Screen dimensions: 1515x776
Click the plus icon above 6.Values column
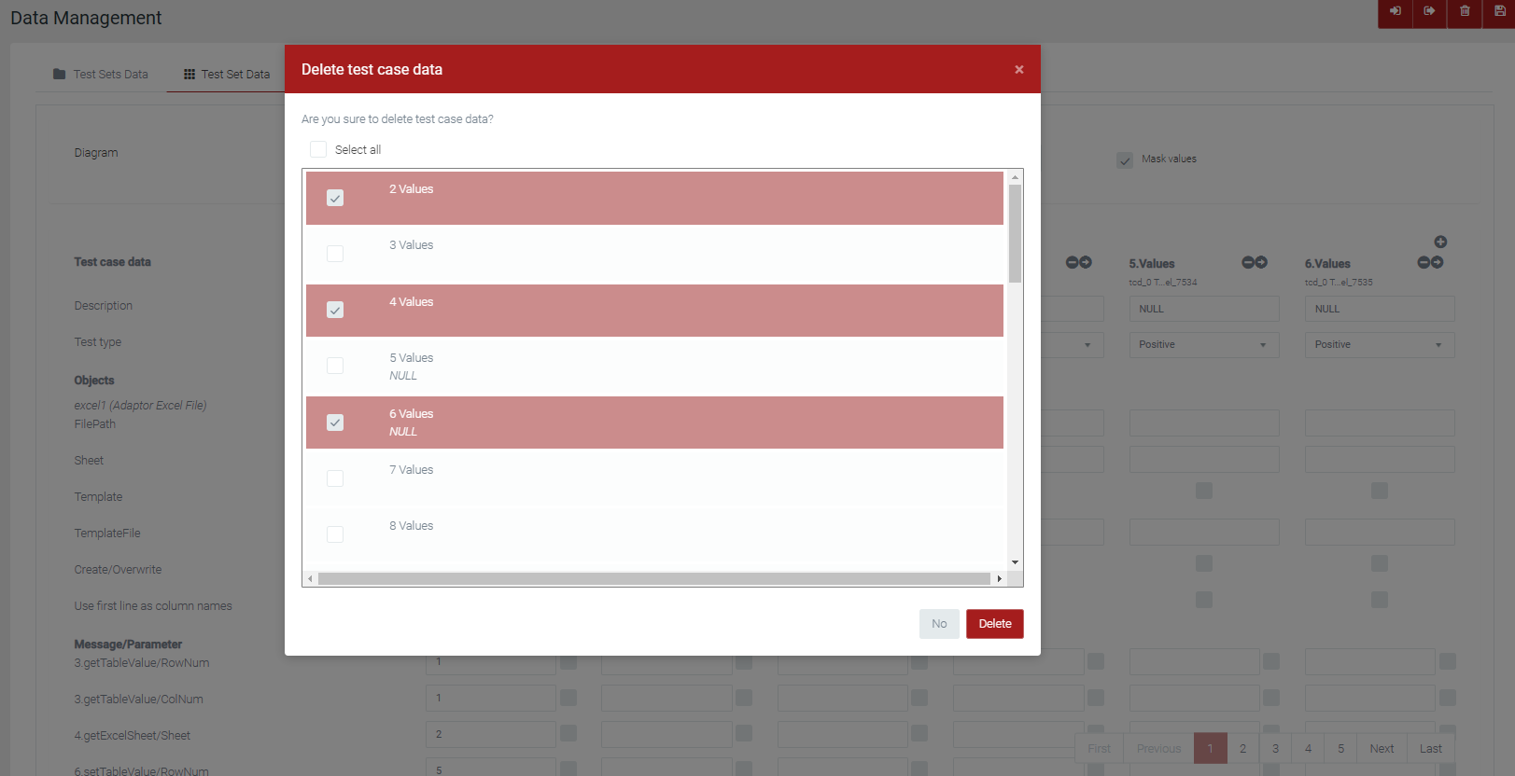pos(1440,242)
